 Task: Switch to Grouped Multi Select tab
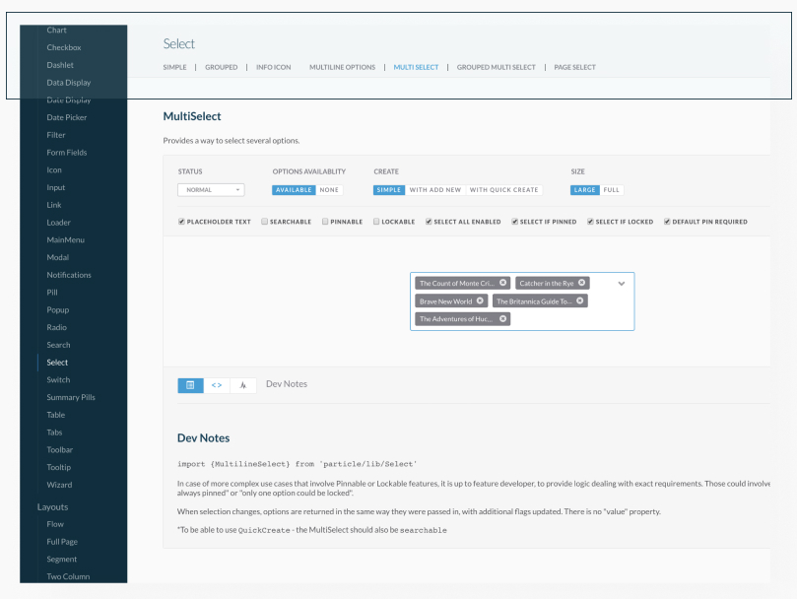click(496, 67)
